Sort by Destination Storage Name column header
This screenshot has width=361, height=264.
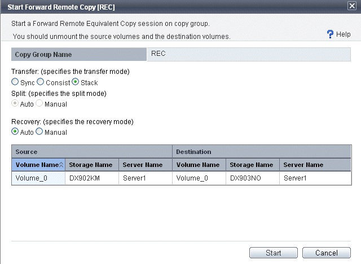click(253, 165)
